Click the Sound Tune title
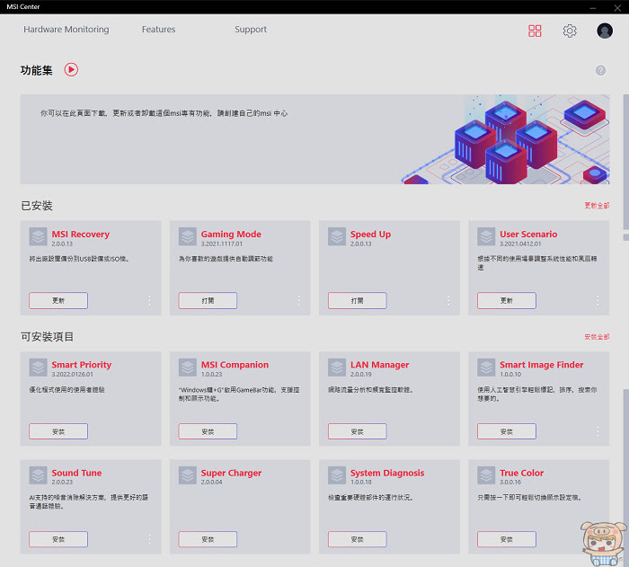Image resolution: width=629 pixels, height=567 pixels. 76,473
